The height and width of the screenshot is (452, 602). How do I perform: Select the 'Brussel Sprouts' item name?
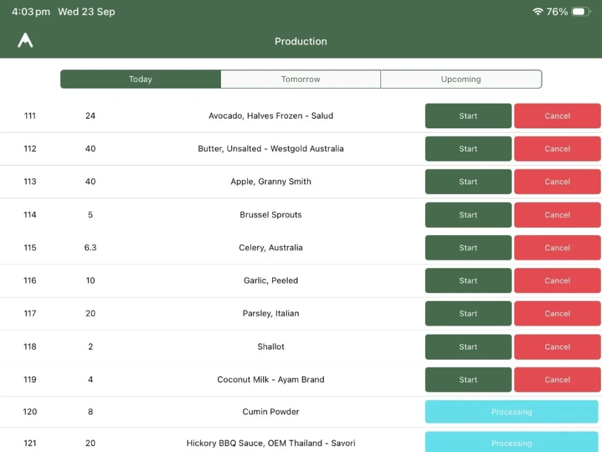[x=271, y=215]
